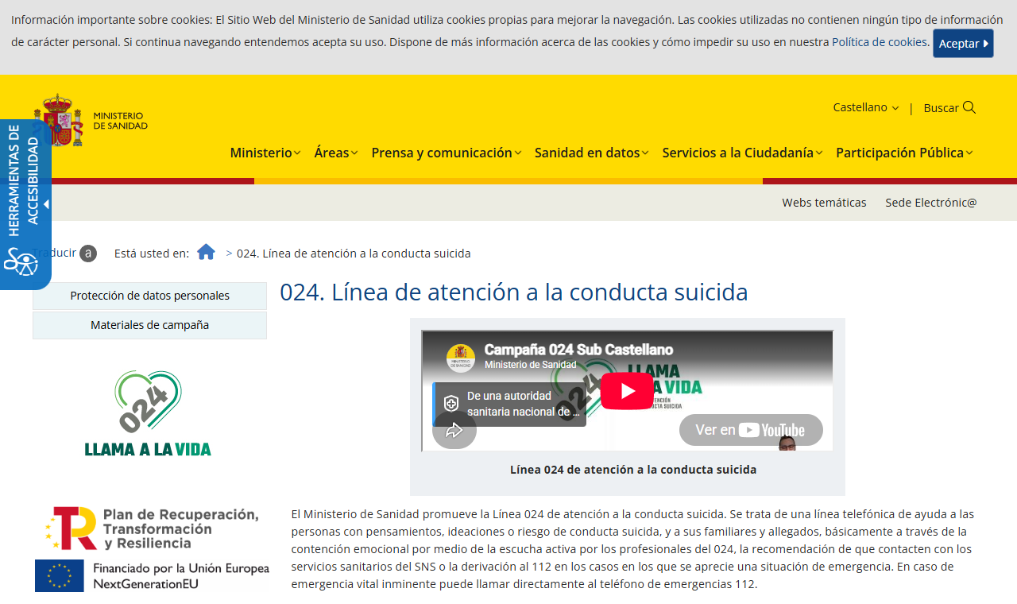1017x604 pixels.
Task: Click the Traducir link text
Action: 54,253
